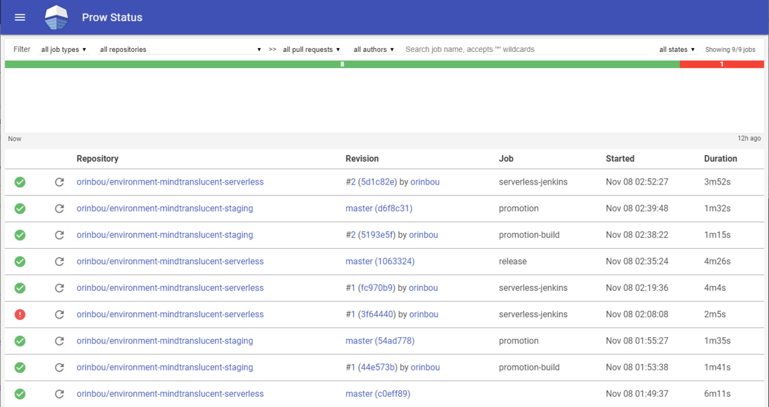Rerun the serverless-jenkins job started 02:19:36
Image resolution: width=769 pixels, height=407 pixels.
(60, 288)
